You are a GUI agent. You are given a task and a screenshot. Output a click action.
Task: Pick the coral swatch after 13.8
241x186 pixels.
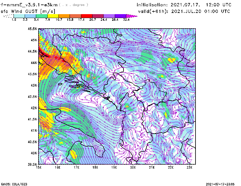click(x=76, y=16)
